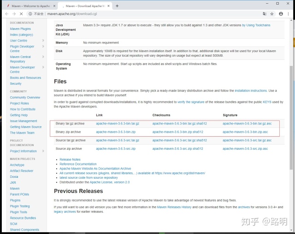
Task: Open installation instructions link
Action: click(251, 91)
